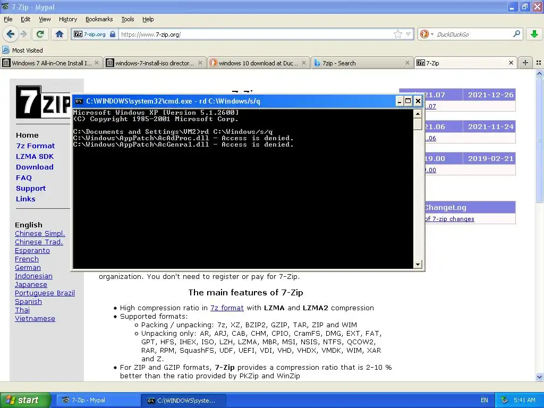Open the 7z format link in features
Screen dimensions: 544x408
pos(227,308)
